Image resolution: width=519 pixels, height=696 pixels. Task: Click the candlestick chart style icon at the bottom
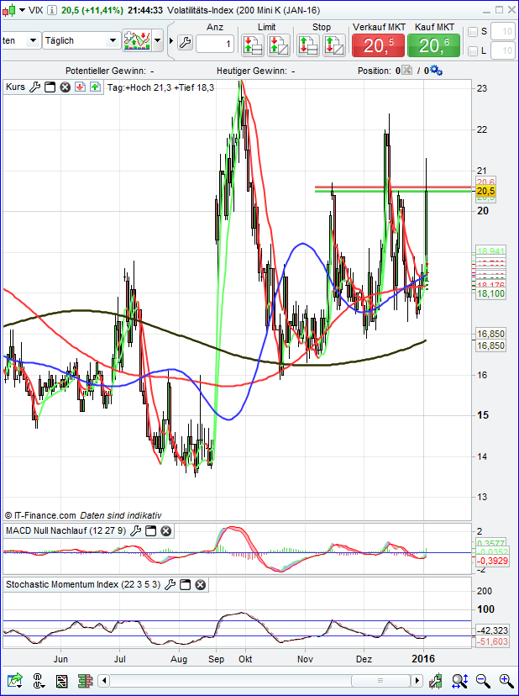437,680
